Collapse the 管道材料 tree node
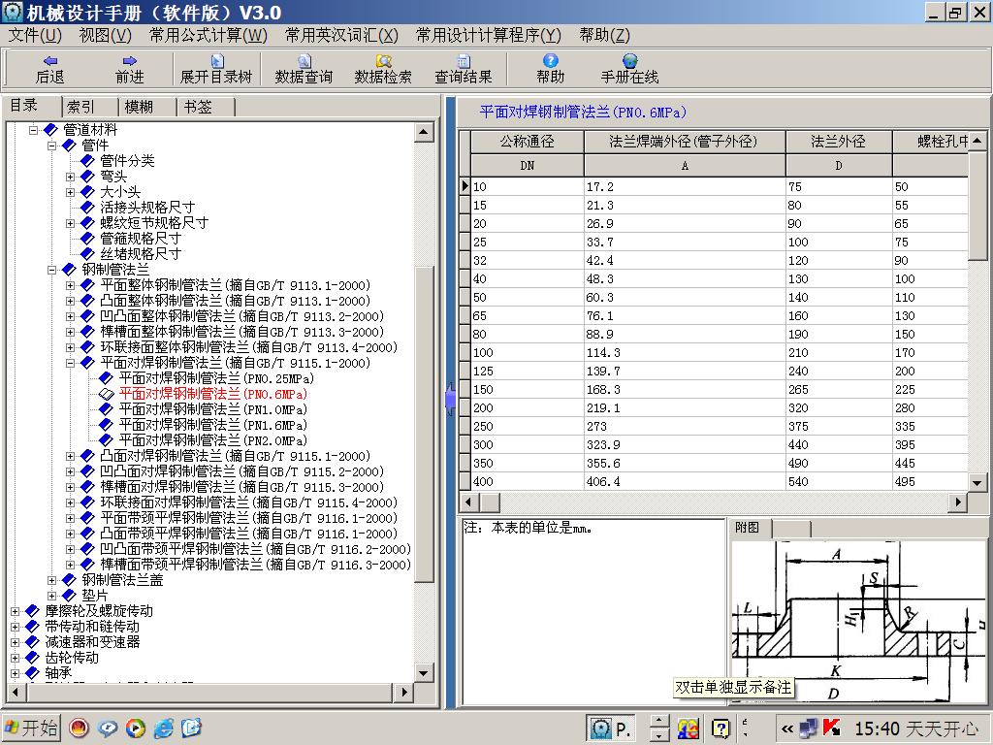 point(34,130)
